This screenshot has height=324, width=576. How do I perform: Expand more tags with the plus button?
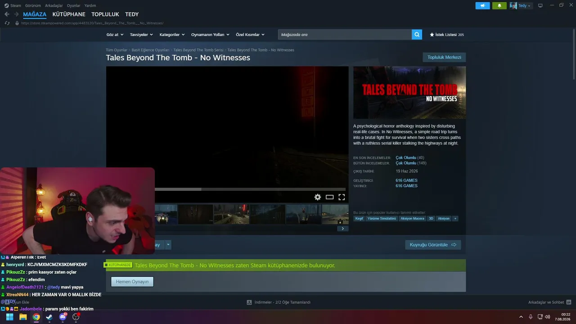(x=455, y=218)
